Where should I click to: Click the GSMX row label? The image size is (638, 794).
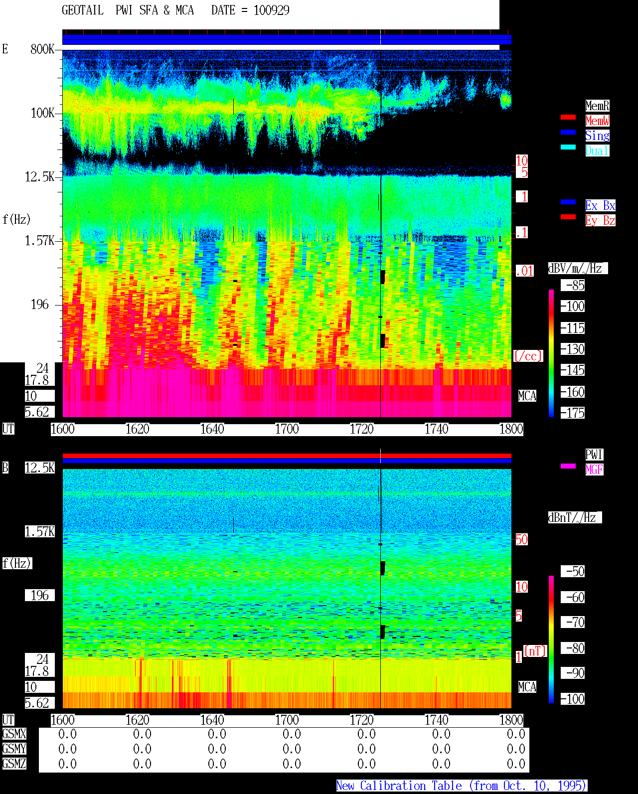[14, 734]
